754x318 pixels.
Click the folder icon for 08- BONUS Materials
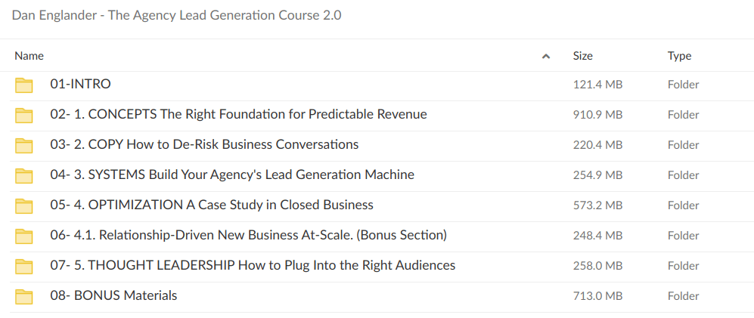tap(25, 296)
